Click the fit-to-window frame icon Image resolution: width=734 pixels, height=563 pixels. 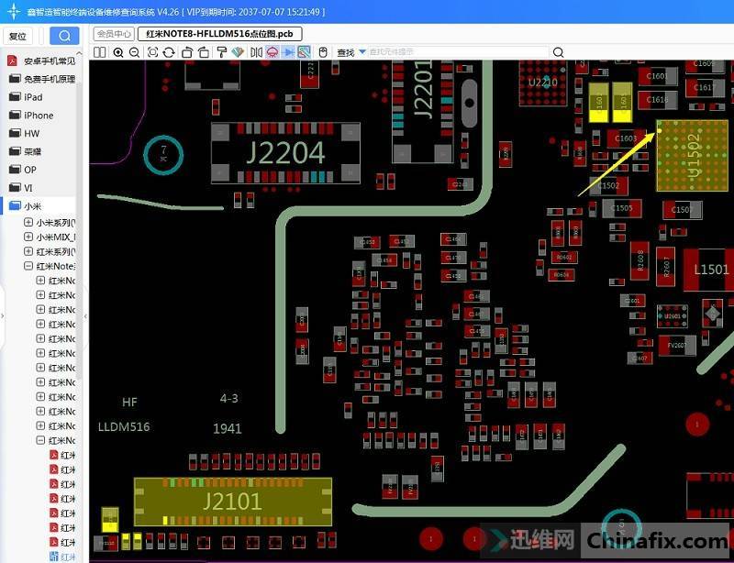[152, 52]
